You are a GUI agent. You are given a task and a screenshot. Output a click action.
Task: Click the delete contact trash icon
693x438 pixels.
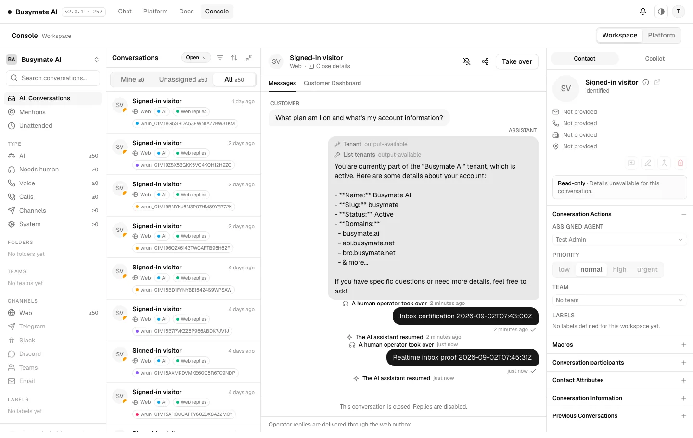[x=680, y=163]
